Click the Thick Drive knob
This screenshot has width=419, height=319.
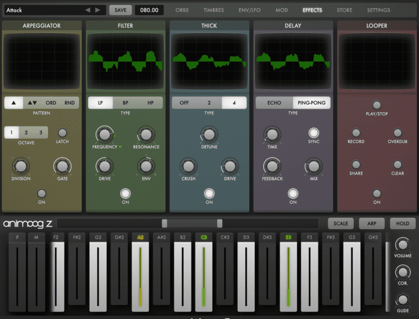pos(230,167)
